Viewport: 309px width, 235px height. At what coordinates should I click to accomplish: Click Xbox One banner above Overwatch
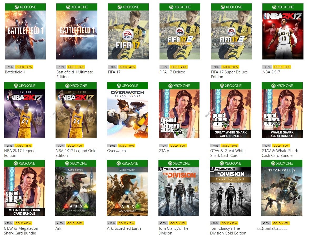pos(127,86)
